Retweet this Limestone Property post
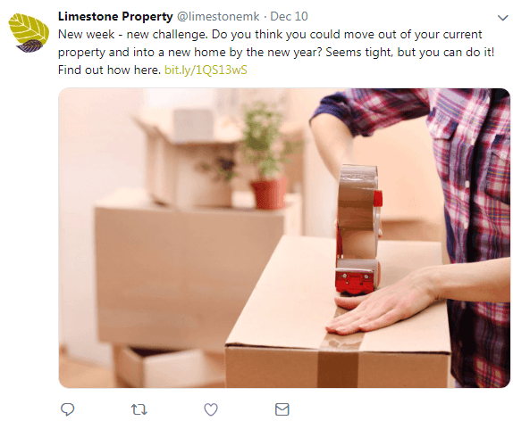513x421 pixels. [139, 409]
